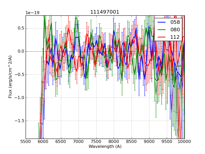Image resolution: width=205 pixels, height=154 pixels.
Task: Click the 058 legend label
Action: [x=175, y=22]
